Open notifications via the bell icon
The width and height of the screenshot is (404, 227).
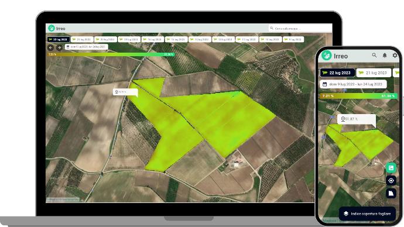point(385,56)
